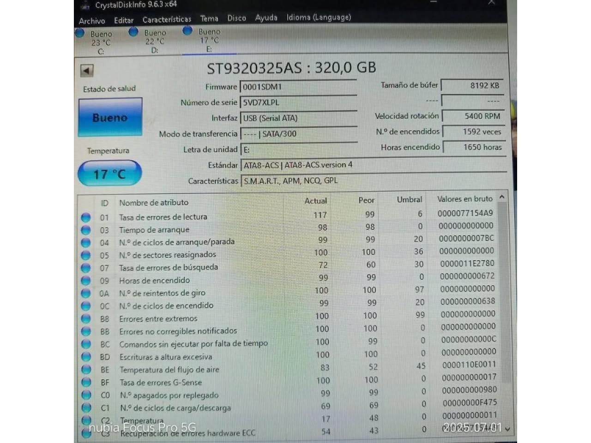Click status icon for Escrituras a altura excesiva

(x=86, y=357)
